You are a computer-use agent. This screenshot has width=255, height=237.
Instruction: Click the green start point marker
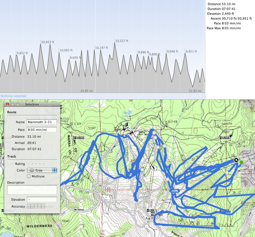pos(241,162)
